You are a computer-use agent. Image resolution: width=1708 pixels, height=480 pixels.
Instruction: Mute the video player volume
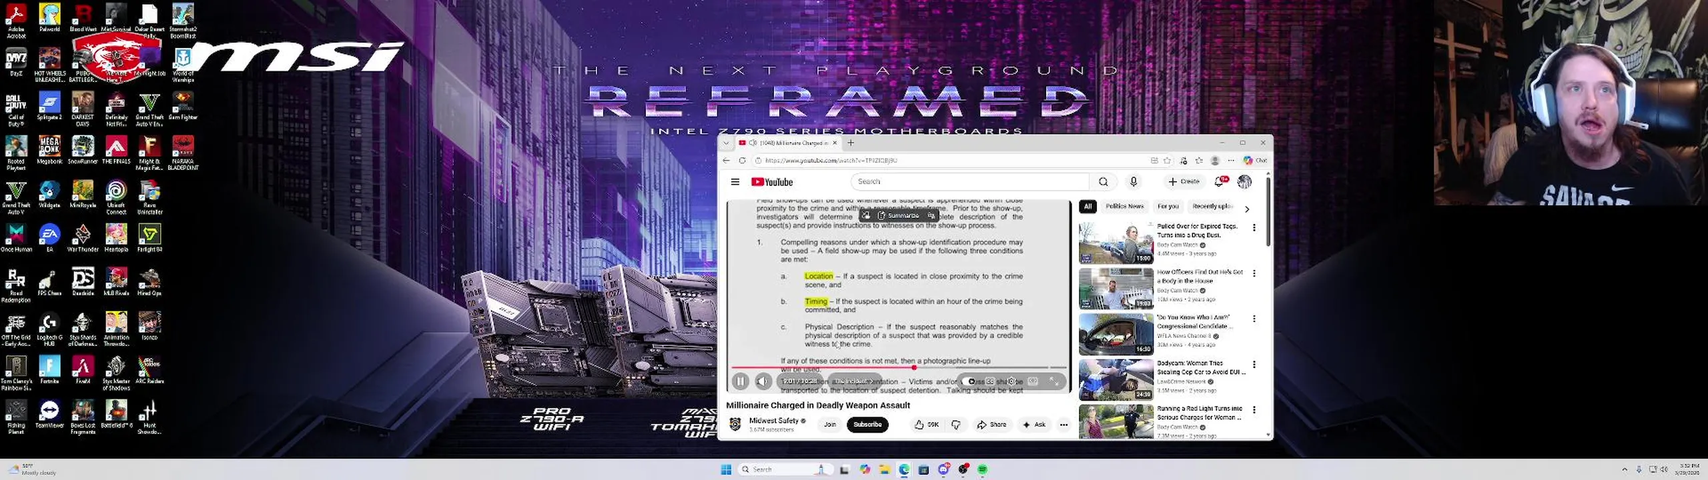coord(763,381)
